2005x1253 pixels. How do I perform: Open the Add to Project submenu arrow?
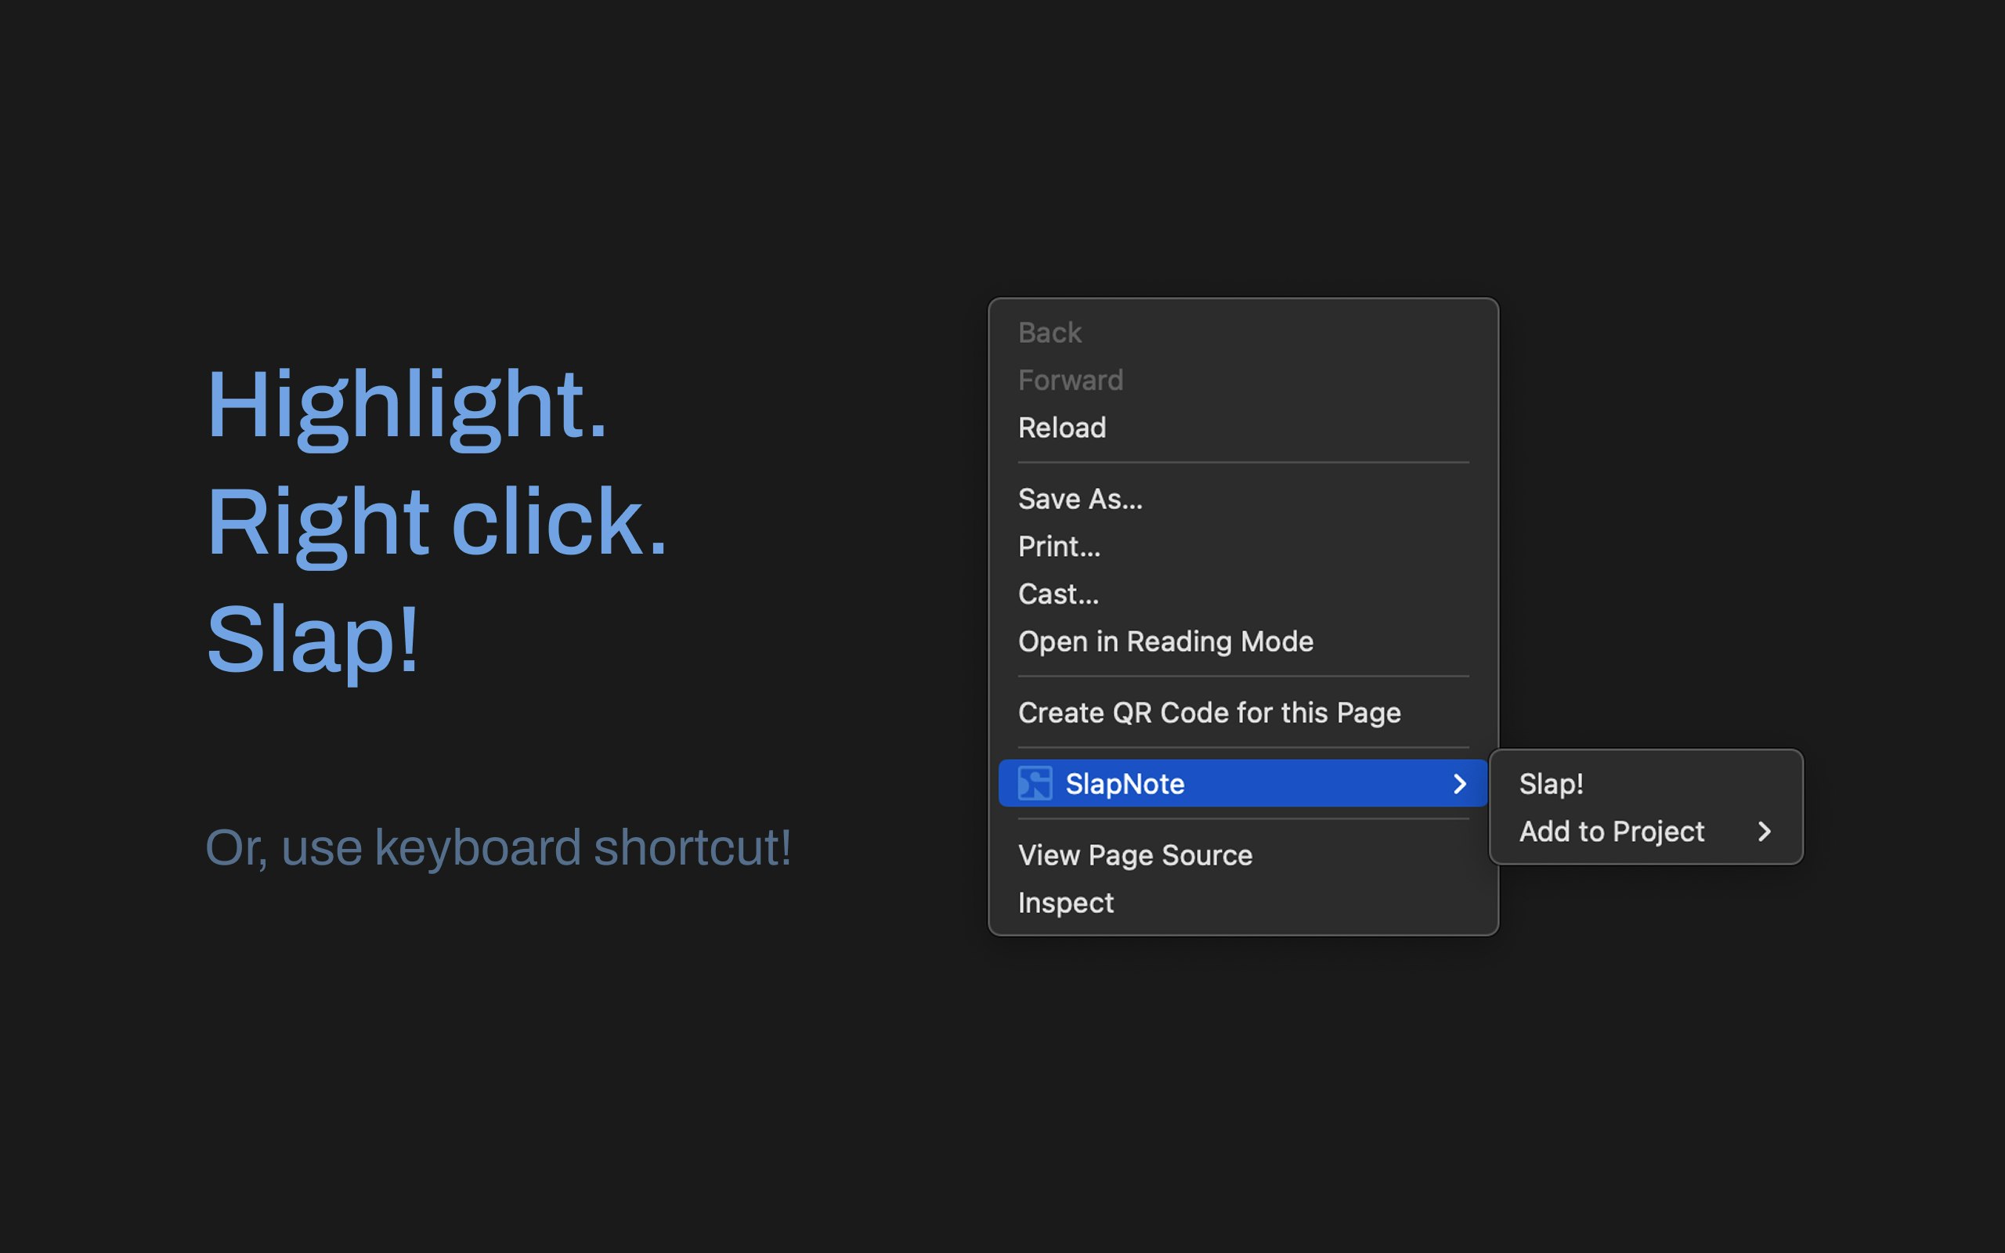pyautogui.click(x=1765, y=831)
